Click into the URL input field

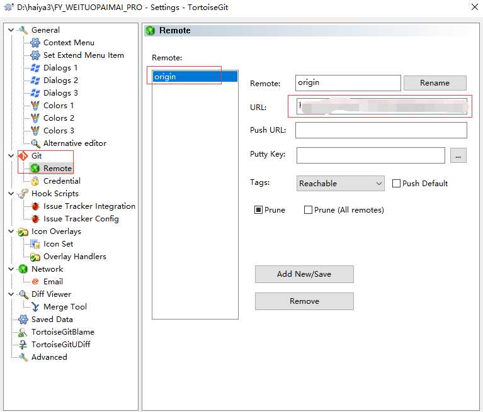point(382,106)
